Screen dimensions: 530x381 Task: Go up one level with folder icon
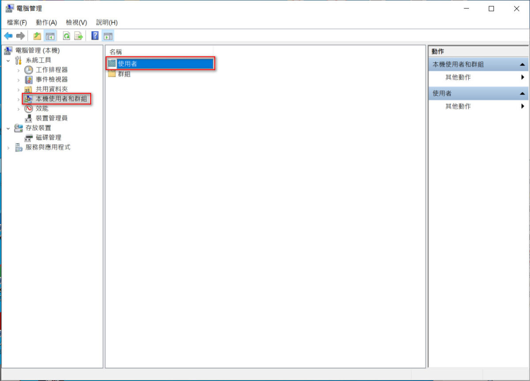(37, 36)
